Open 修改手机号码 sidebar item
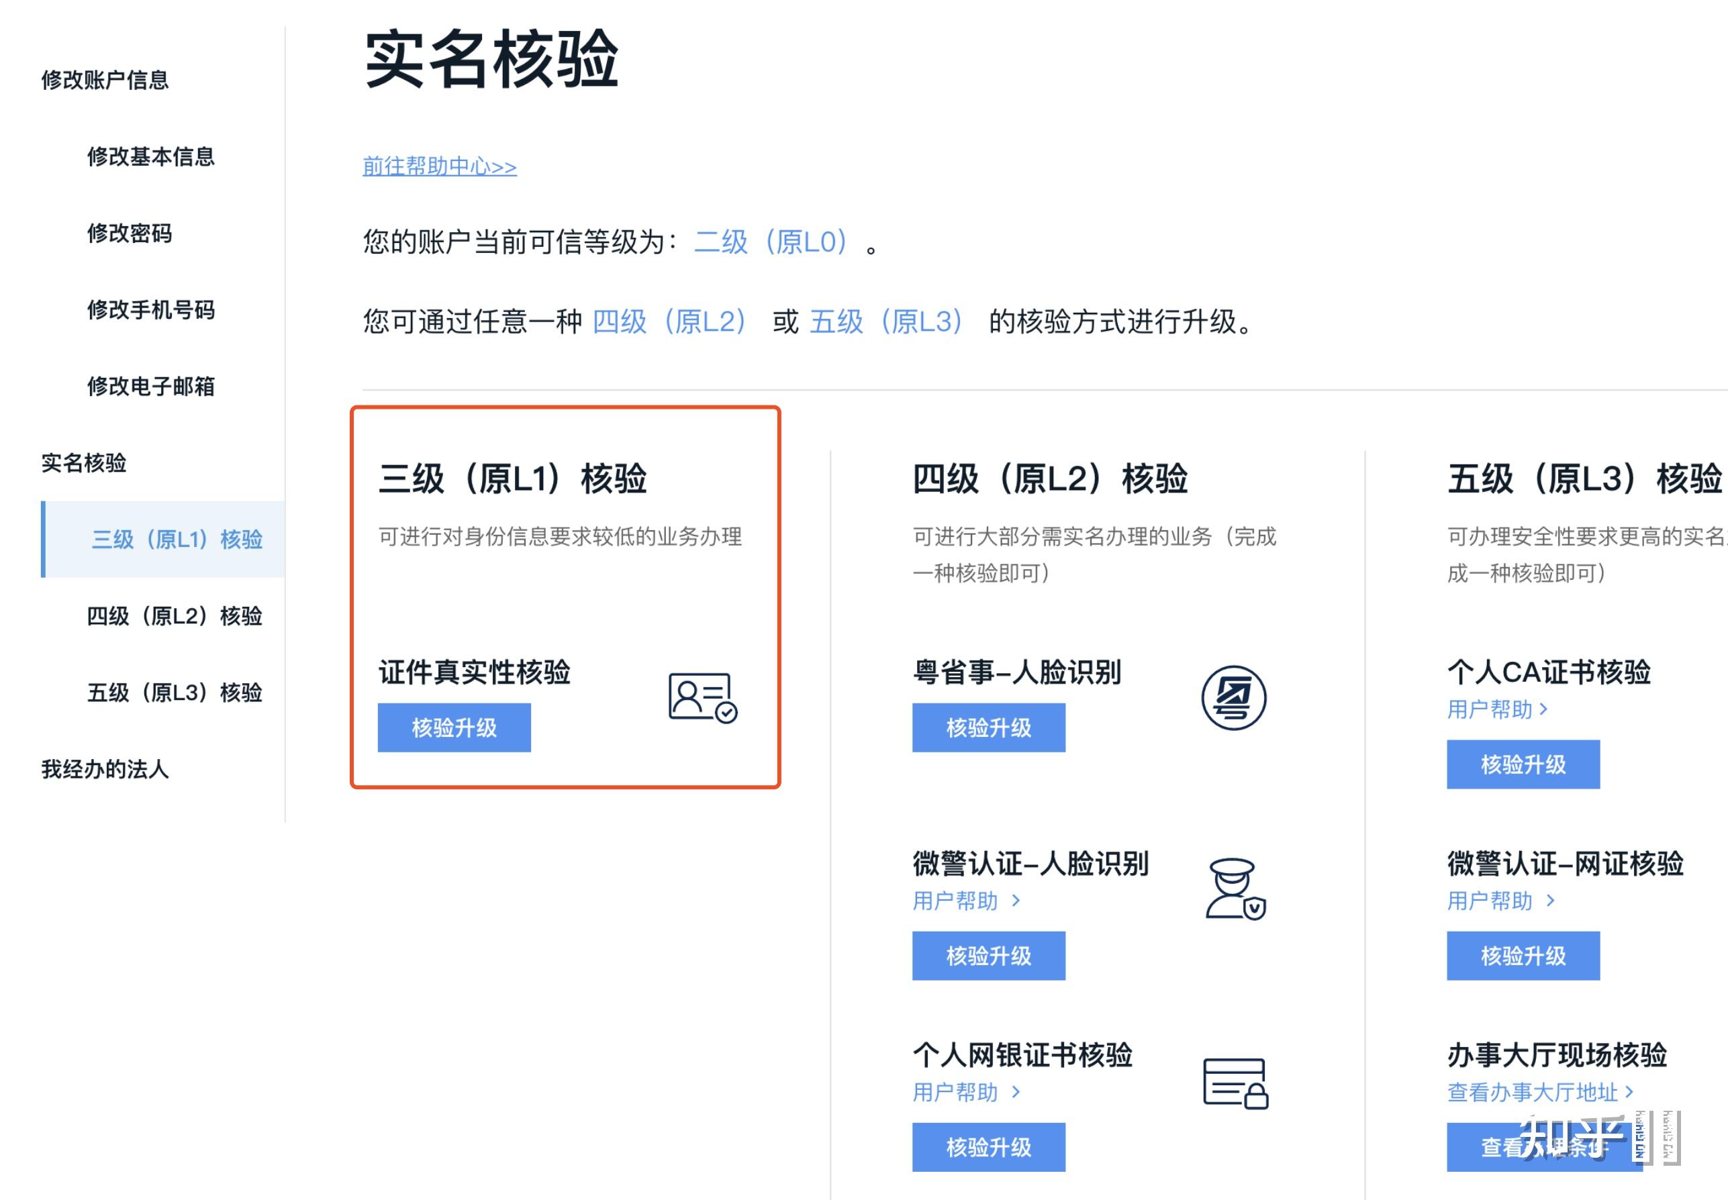 tap(150, 310)
